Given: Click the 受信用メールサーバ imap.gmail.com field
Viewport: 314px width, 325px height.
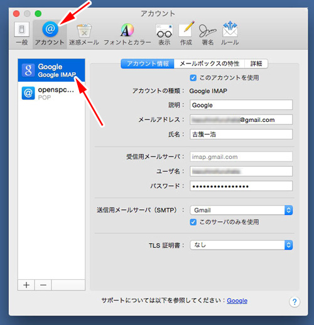Looking at the screenshot, I should pyautogui.click(x=241, y=157).
